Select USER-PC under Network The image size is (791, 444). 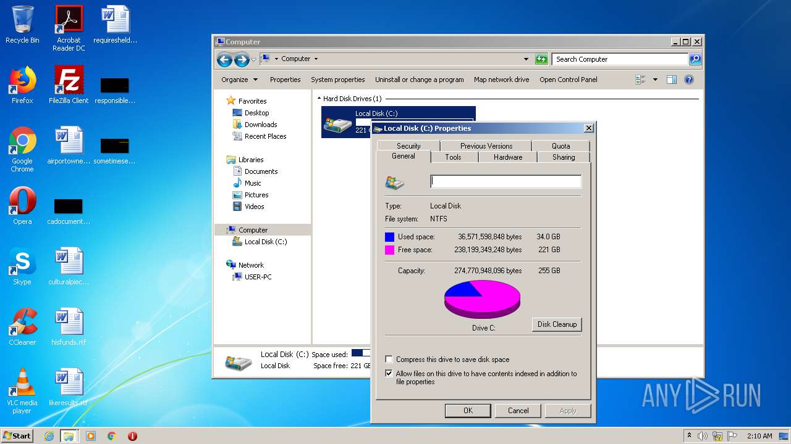[x=252, y=277]
